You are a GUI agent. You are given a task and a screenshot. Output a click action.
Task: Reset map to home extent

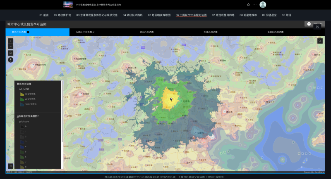click(x=11, y=53)
